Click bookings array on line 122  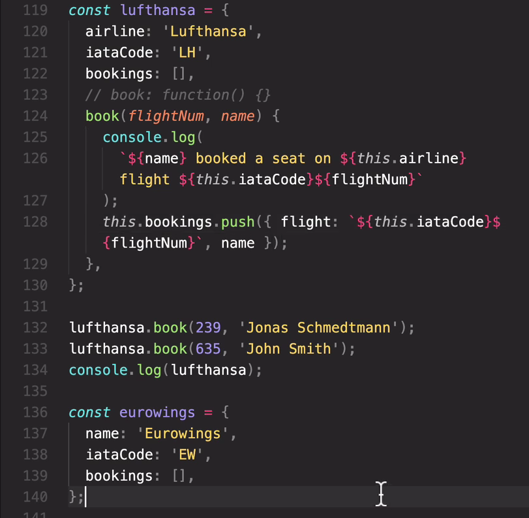click(139, 74)
